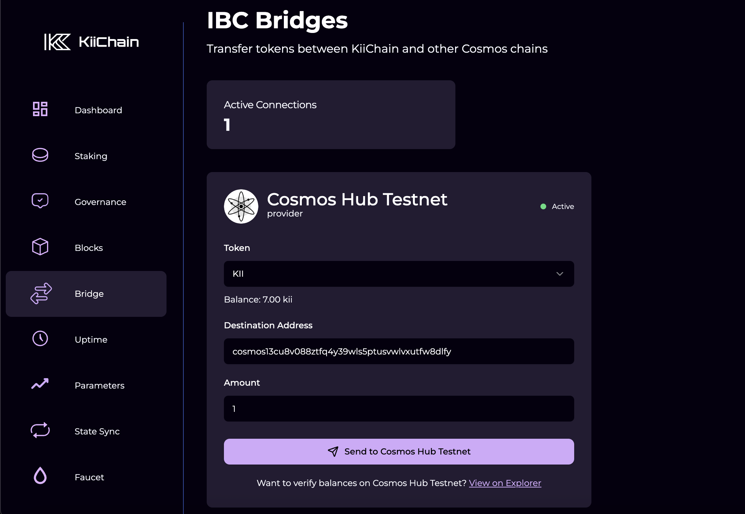This screenshot has height=514, width=745.
Task: Click the green Active status indicator
Action: (x=543, y=206)
